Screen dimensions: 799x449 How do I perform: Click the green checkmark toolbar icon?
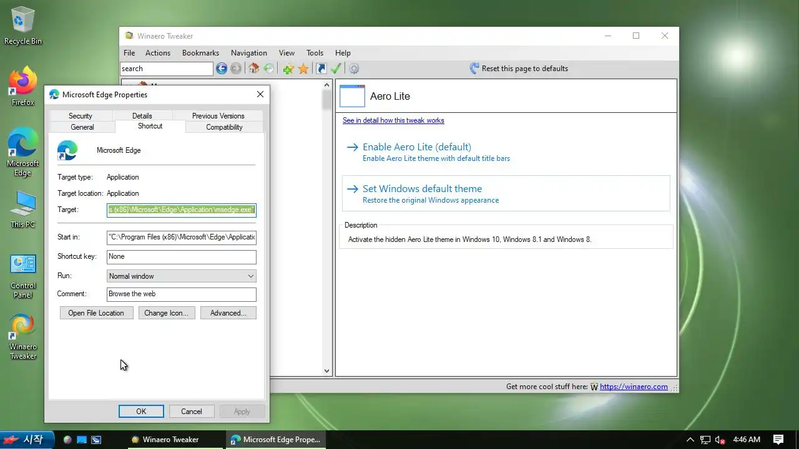(336, 69)
